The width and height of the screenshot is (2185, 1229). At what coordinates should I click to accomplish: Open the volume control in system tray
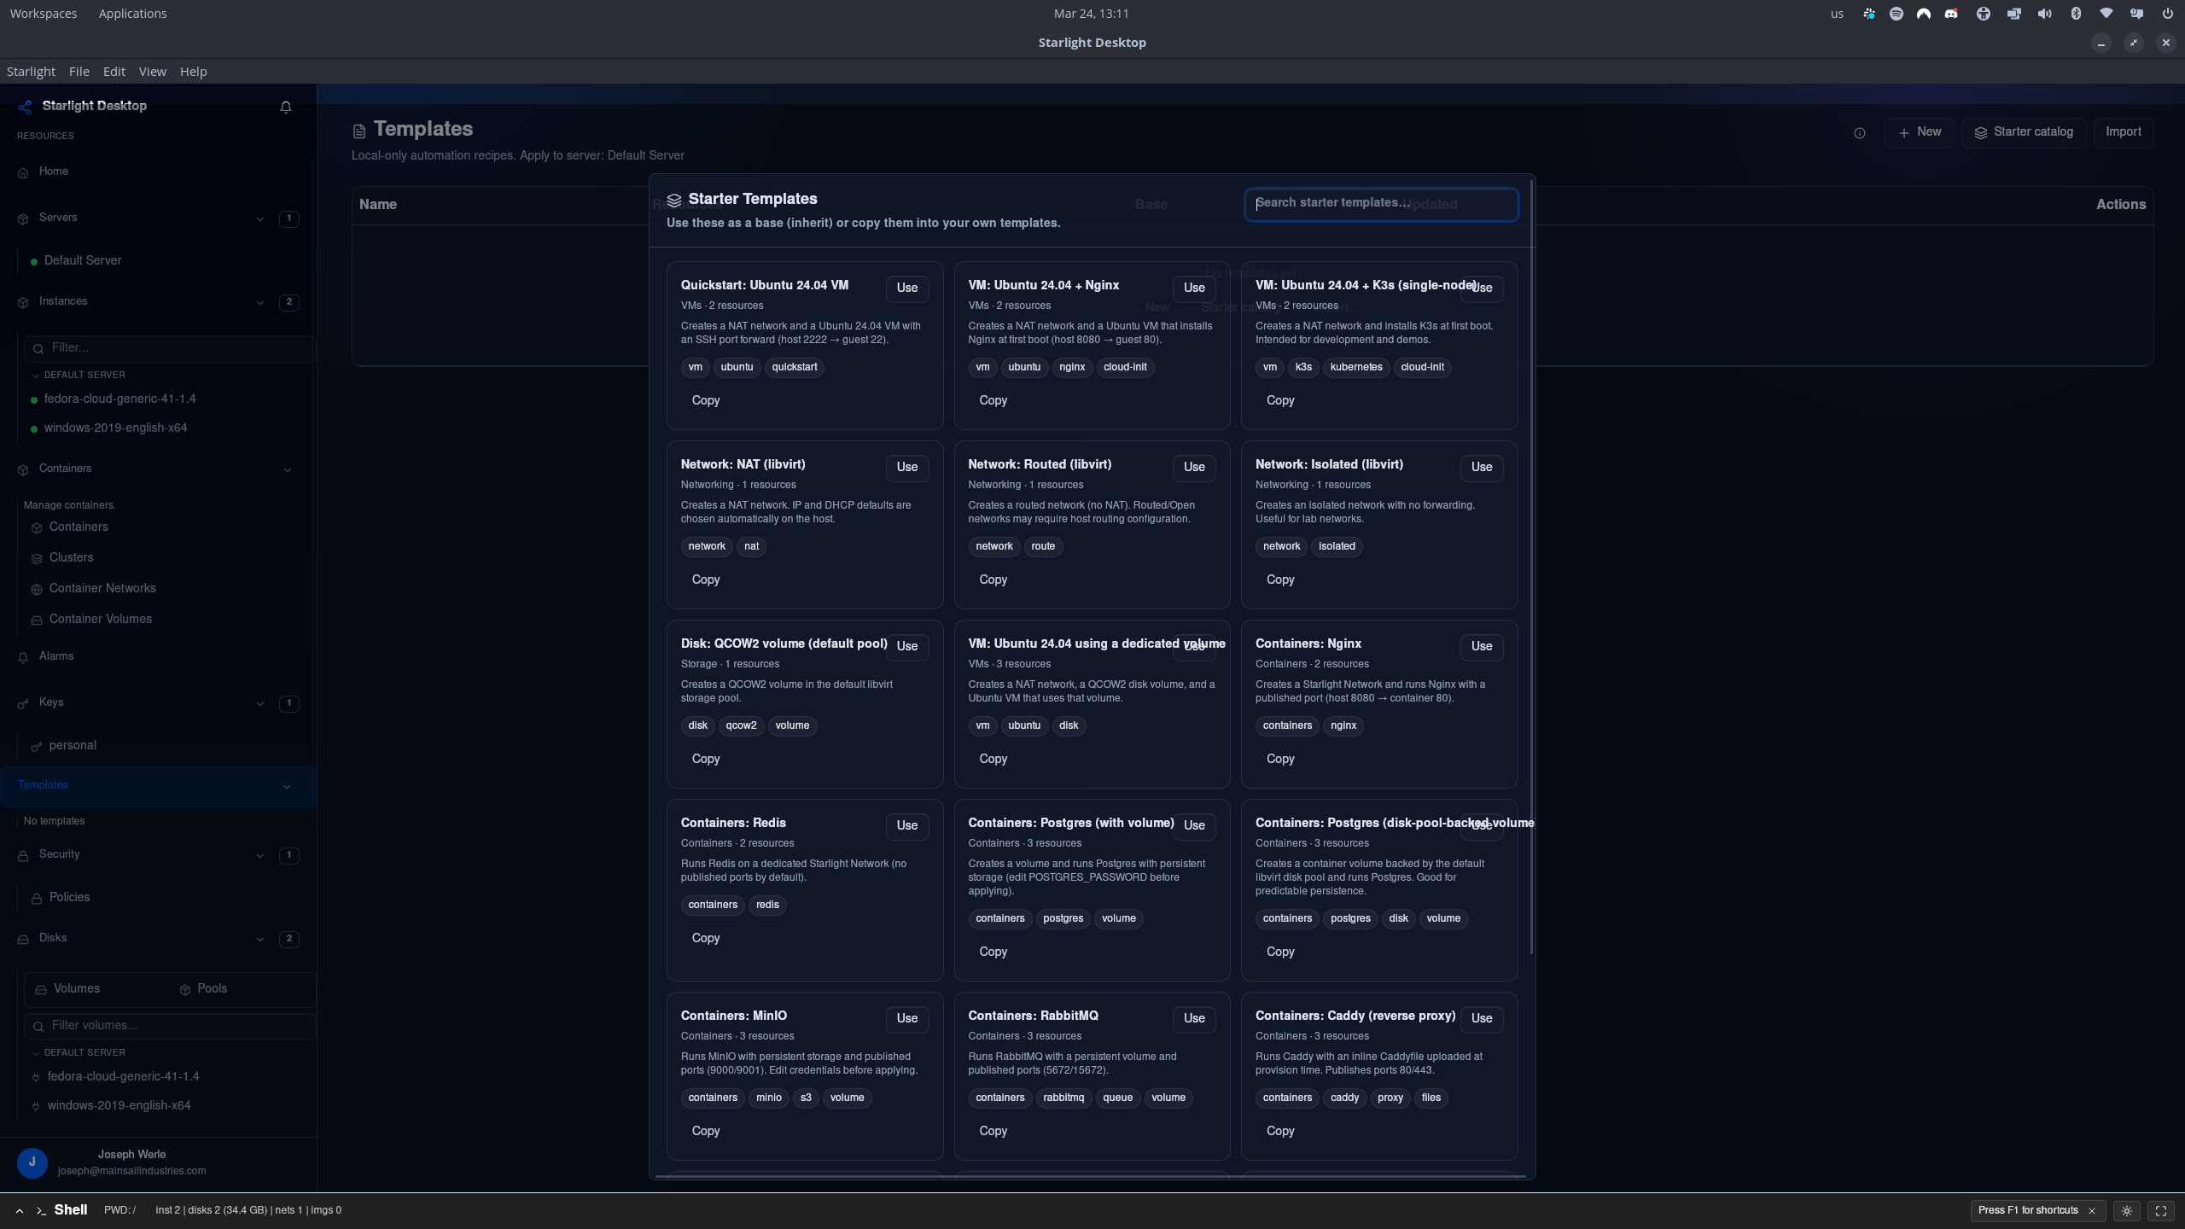pyautogui.click(x=2044, y=14)
